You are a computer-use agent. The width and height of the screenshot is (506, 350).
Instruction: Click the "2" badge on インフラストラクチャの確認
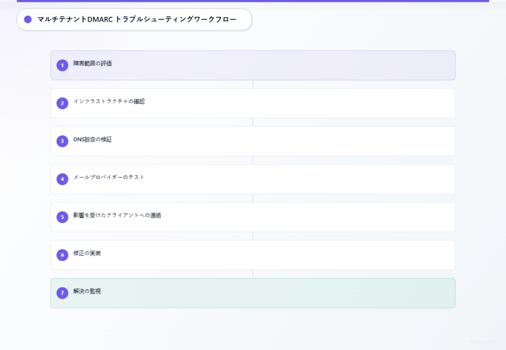click(x=62, y=103)
